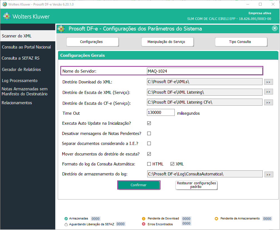
Task: Click the Confirmar button
Action: (x=139, y=185)
